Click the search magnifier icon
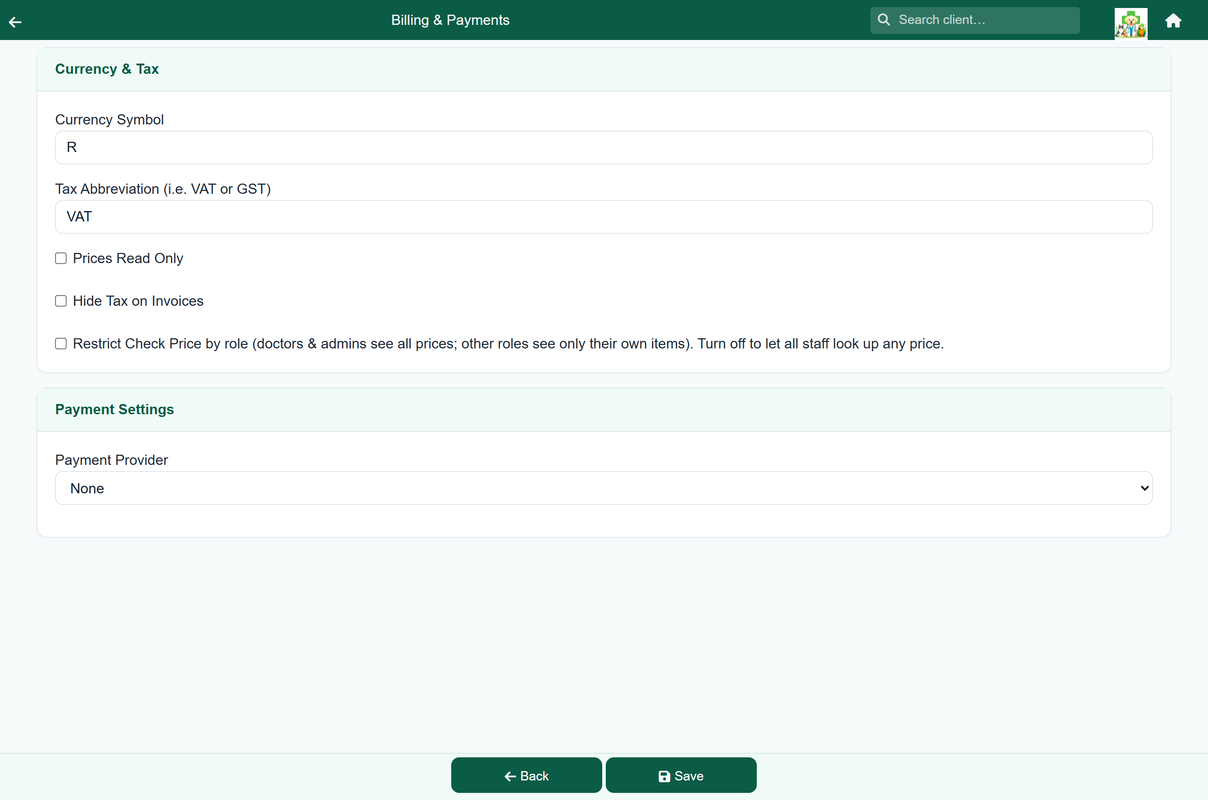The height and width of the screenshot is (800, 1208). point(884,20)
